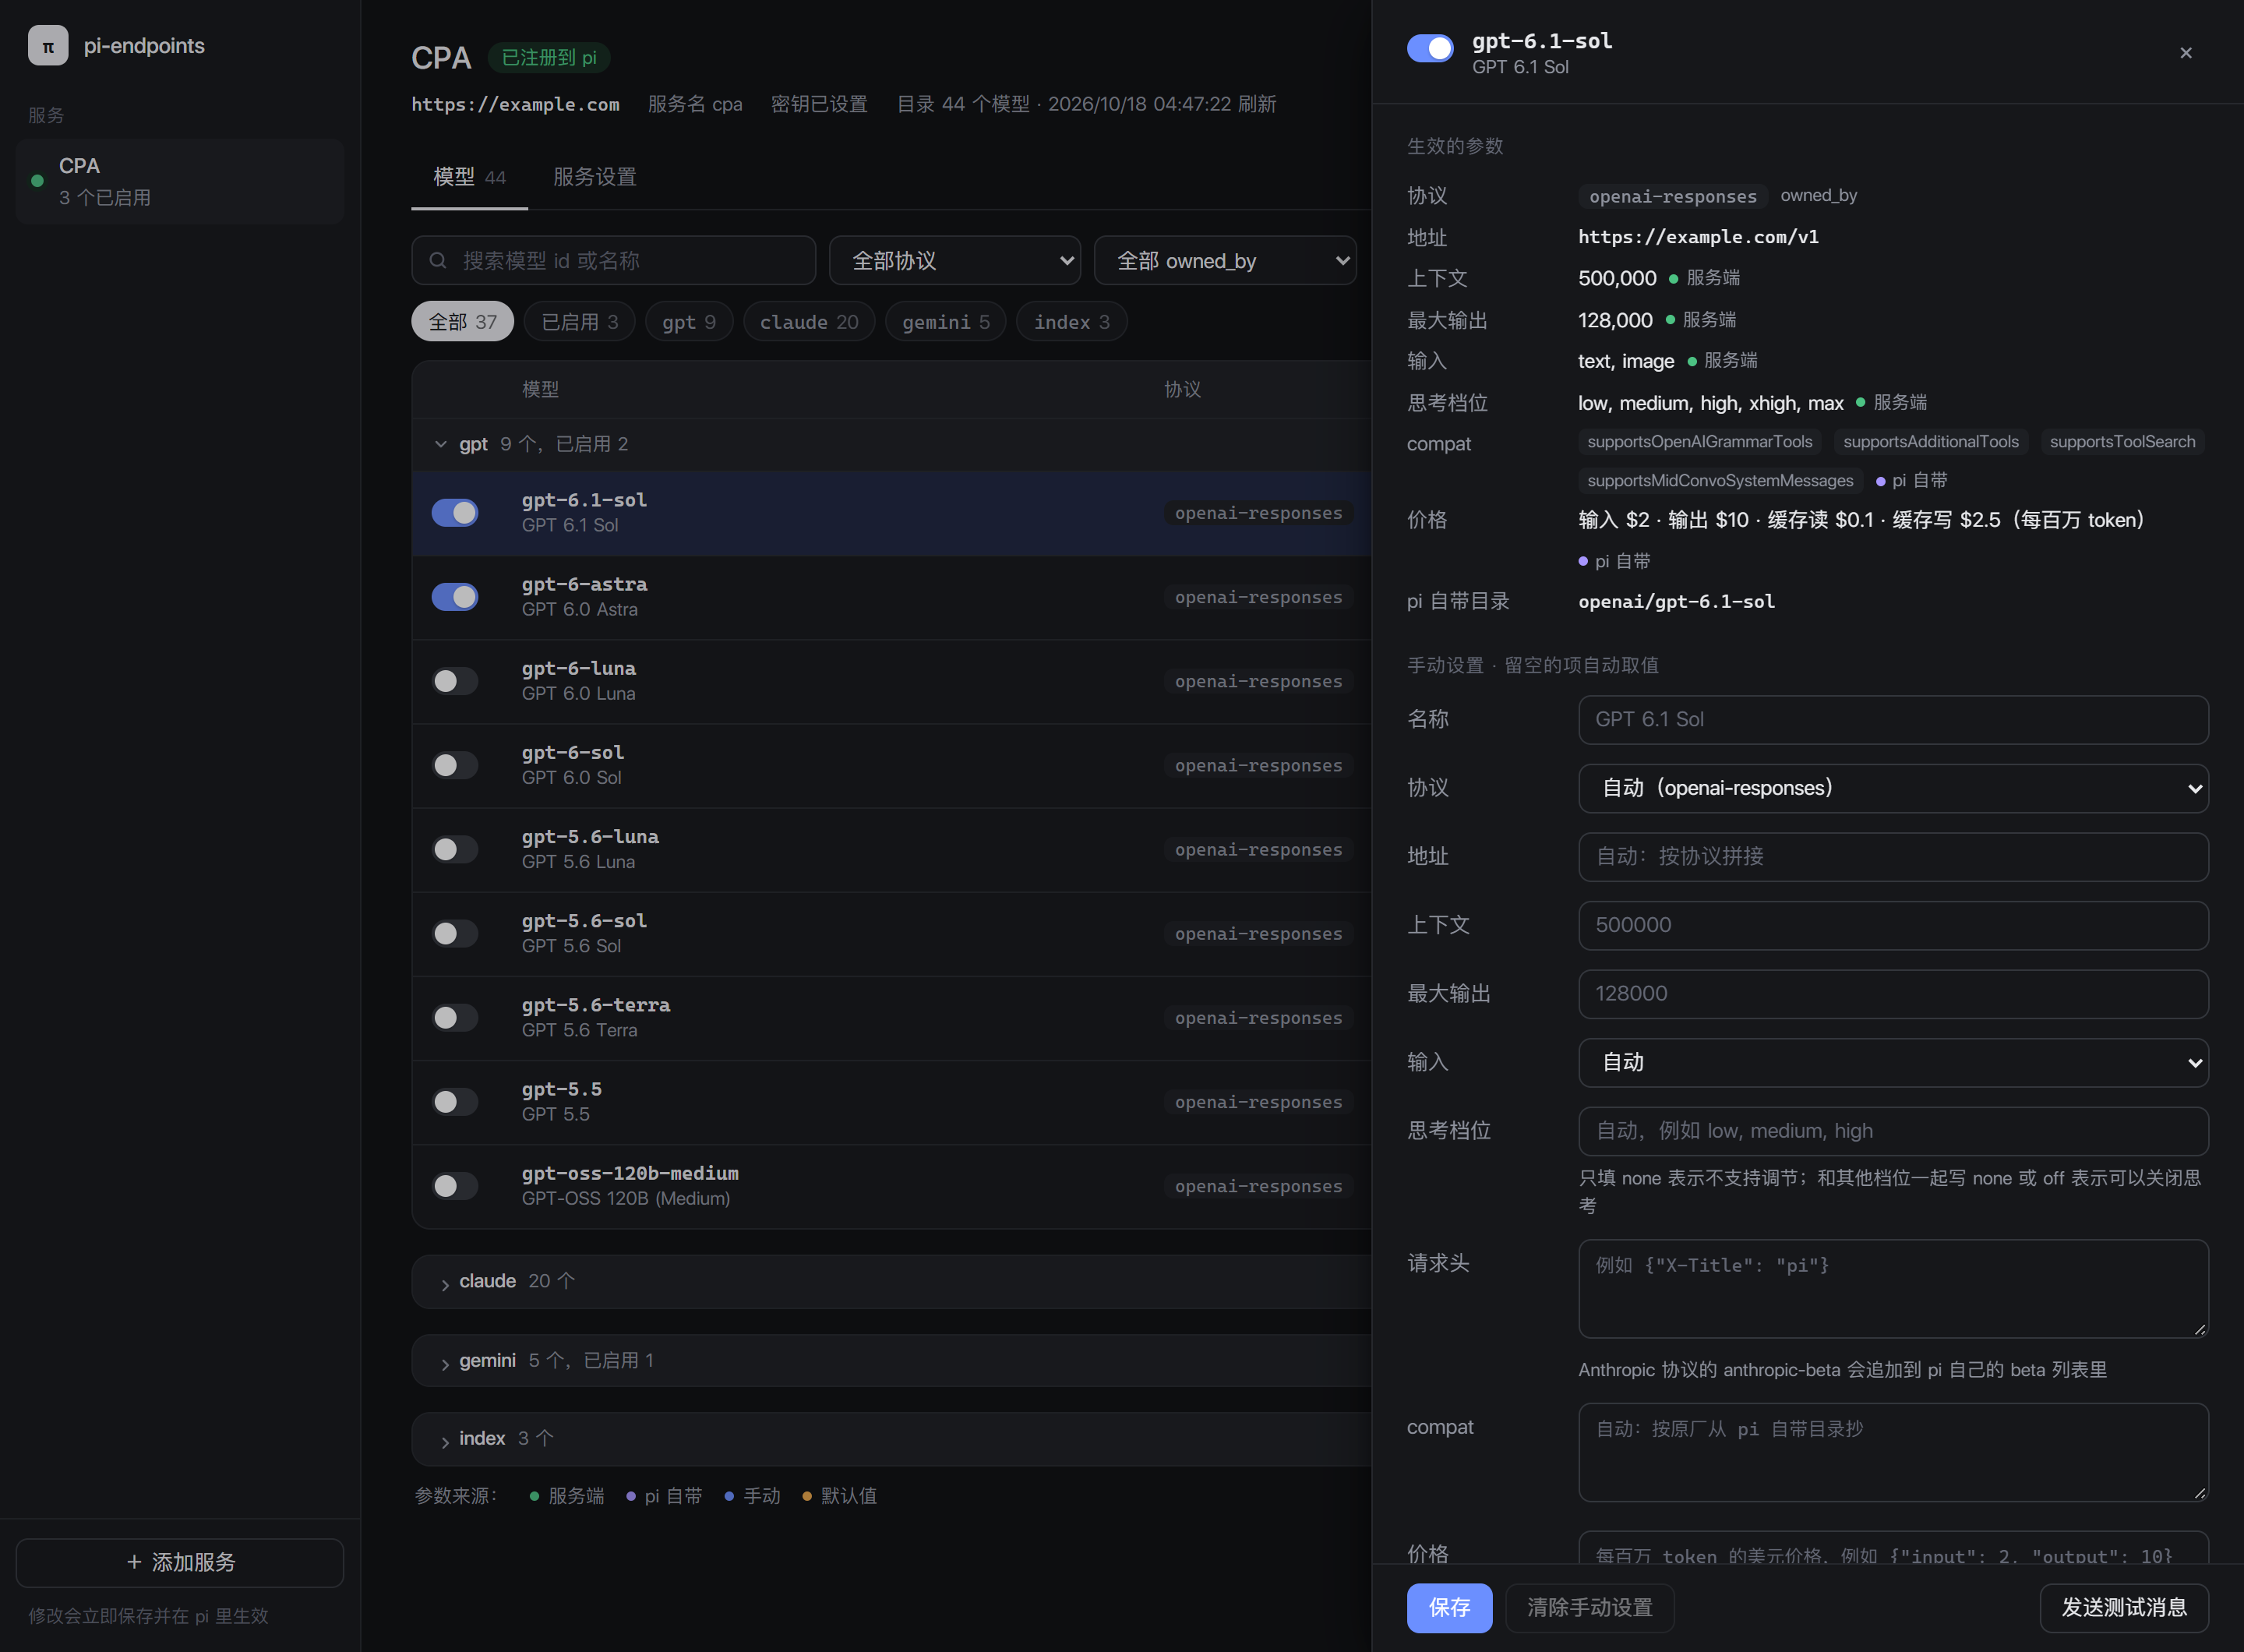This screenshot has width=2244, height=1652.
Task: Filter models by claude 20 chip
Action: coord(809,322)
